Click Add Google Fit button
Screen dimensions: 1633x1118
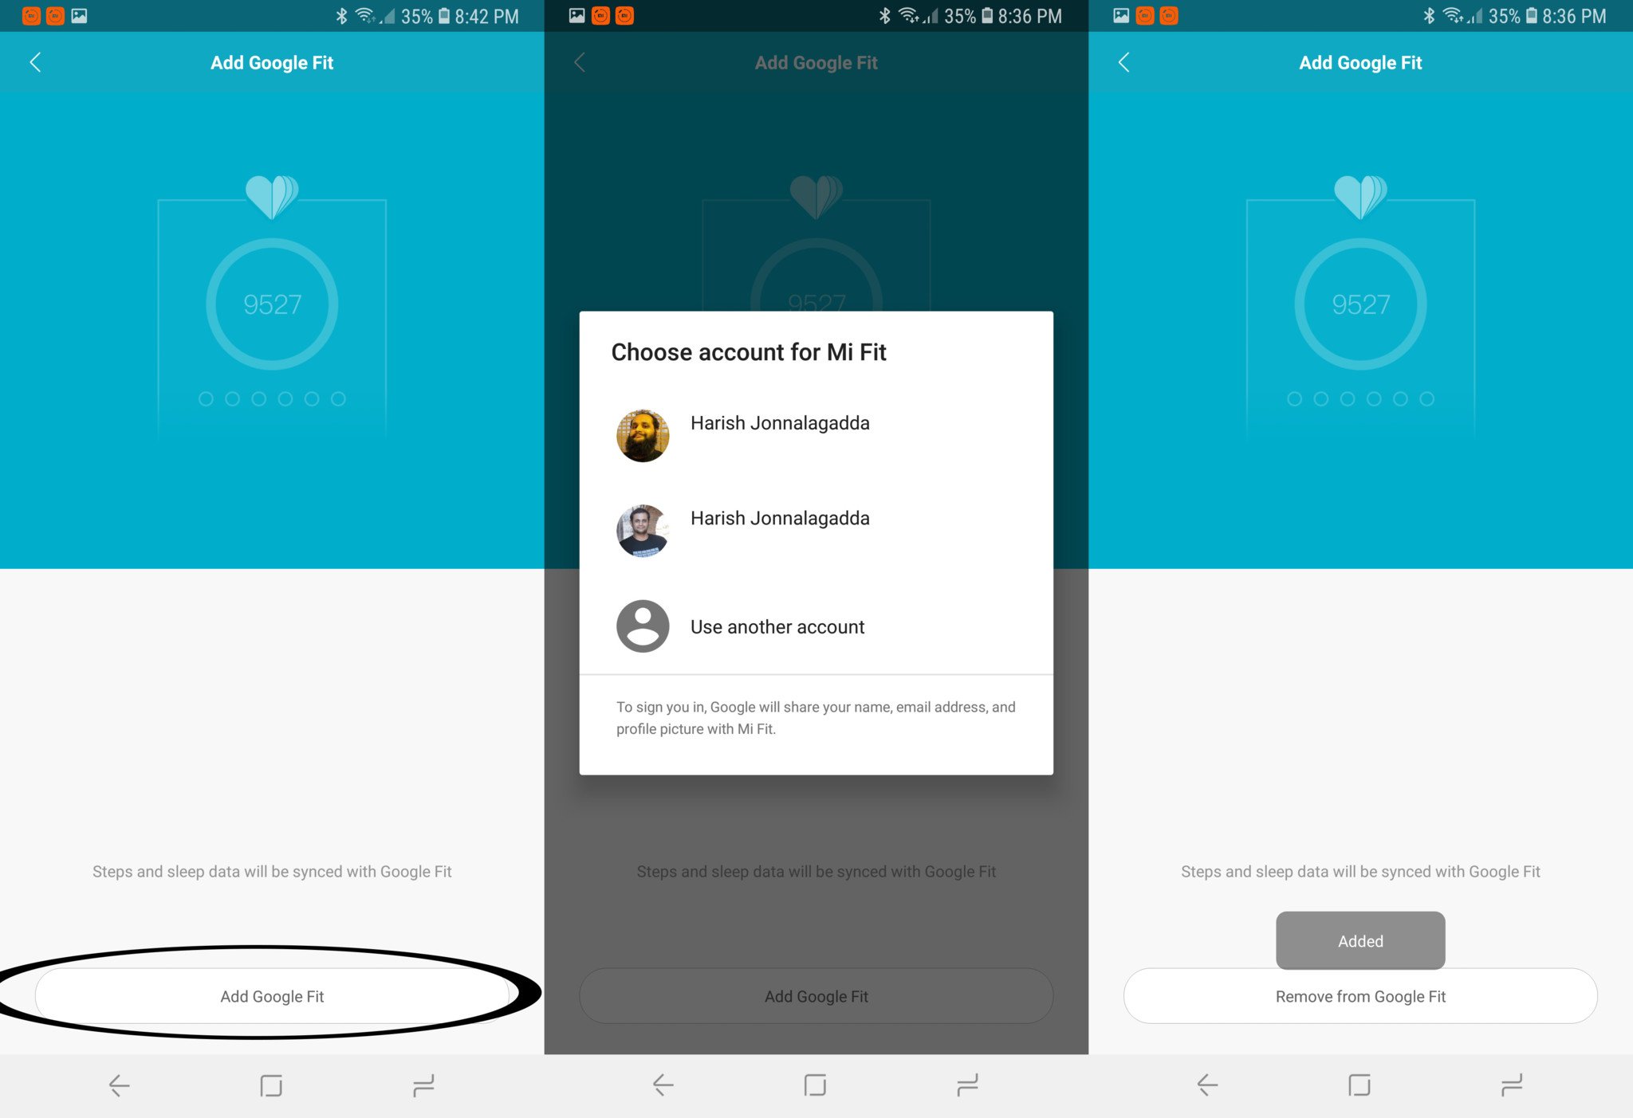coord(272,994)
